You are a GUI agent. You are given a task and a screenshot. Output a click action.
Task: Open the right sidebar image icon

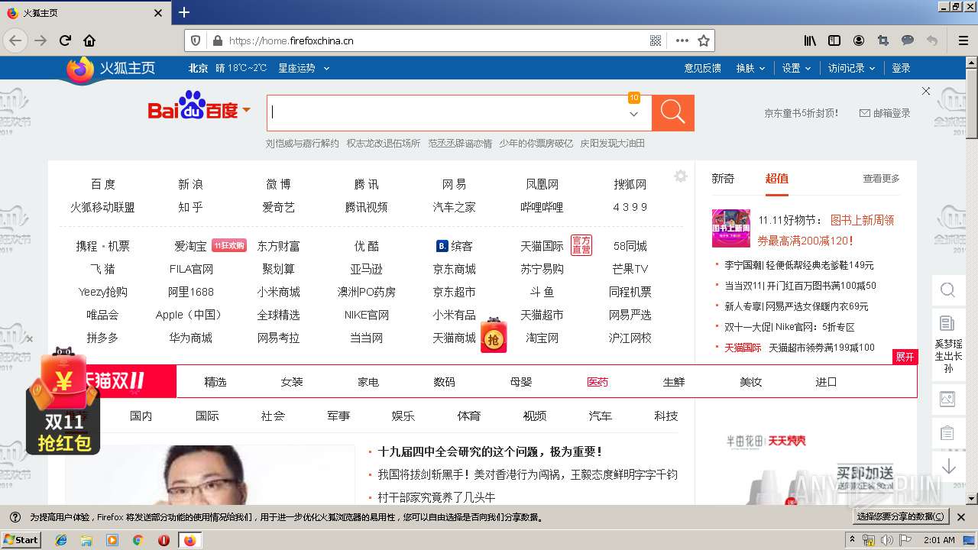point(947,398)
